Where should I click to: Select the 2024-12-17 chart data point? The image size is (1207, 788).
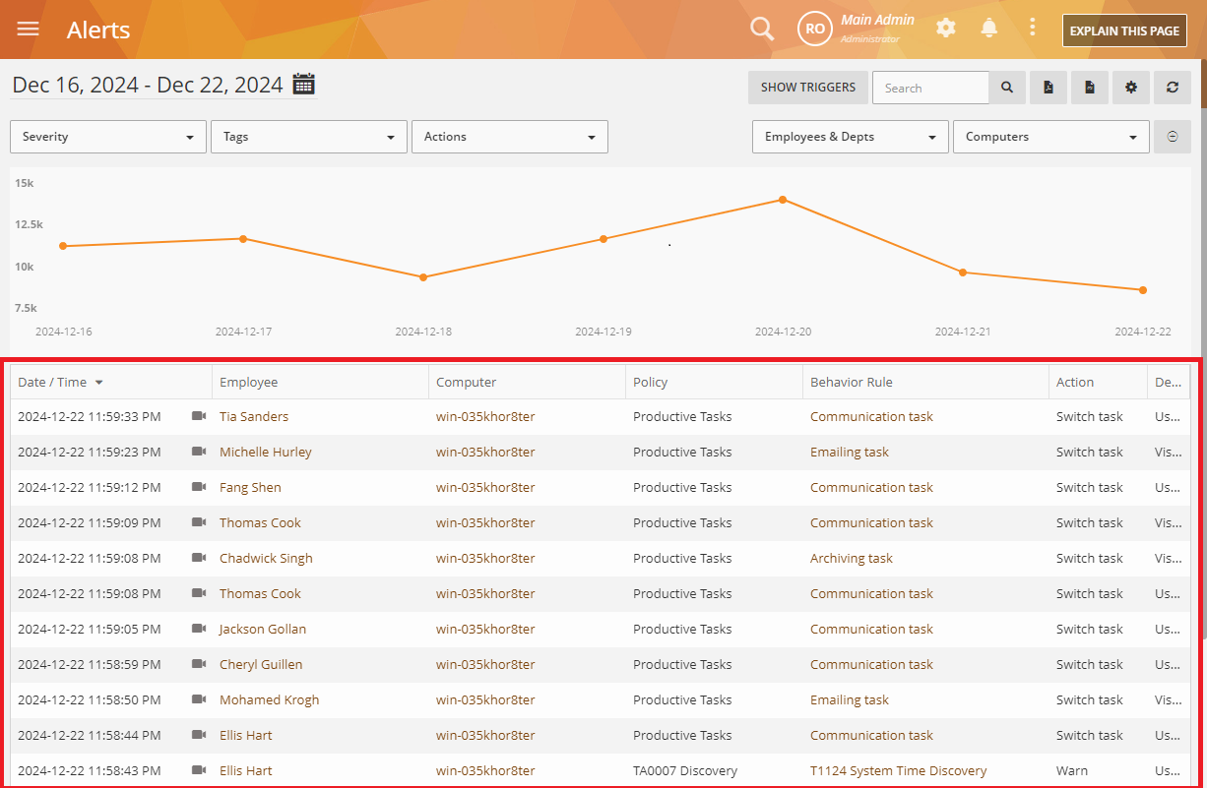coord(243,238)
